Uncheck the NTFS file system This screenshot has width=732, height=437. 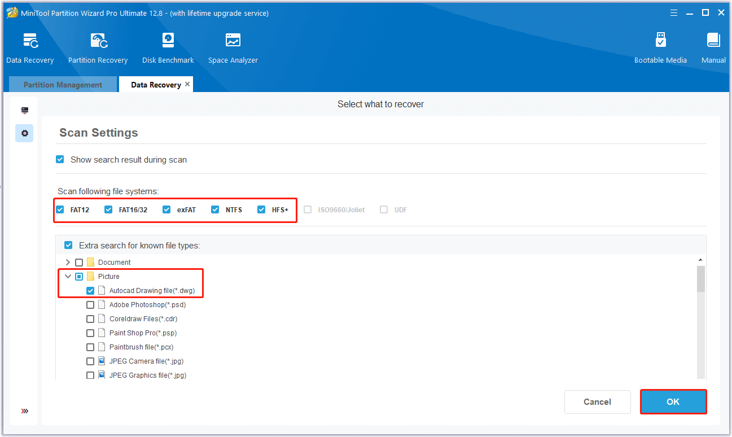click(x=215, y=209)
